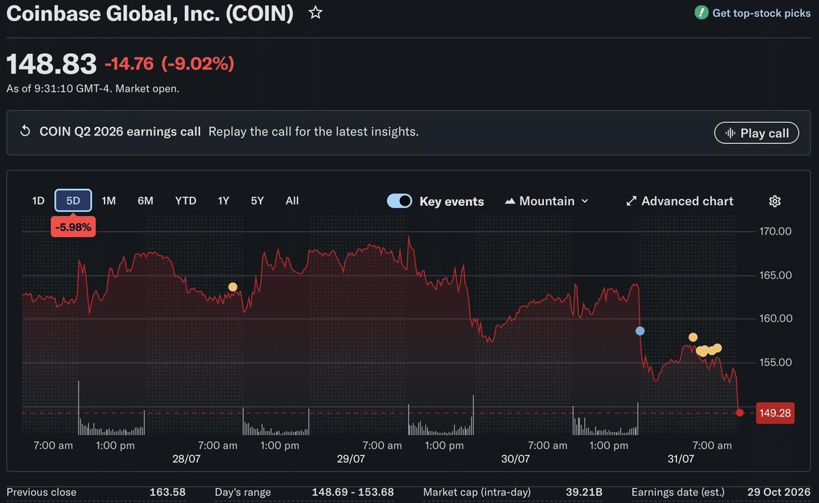This screenshot has width=819, height=503.
Task: Click the 30/07 date label
Action: [x=515, y=459]
